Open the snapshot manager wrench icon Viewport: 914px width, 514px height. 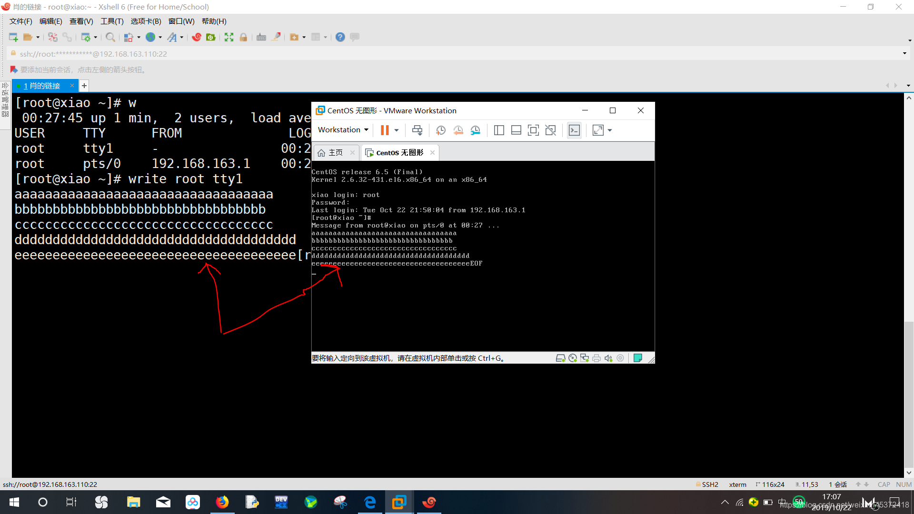click(x=475, y=130)
